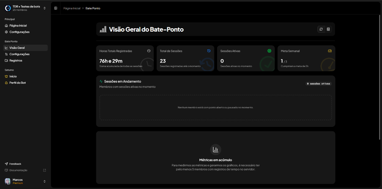This screenshot has width=382, height=189.
Task: Click the "23" sessions value
Action: click(163, 61)
